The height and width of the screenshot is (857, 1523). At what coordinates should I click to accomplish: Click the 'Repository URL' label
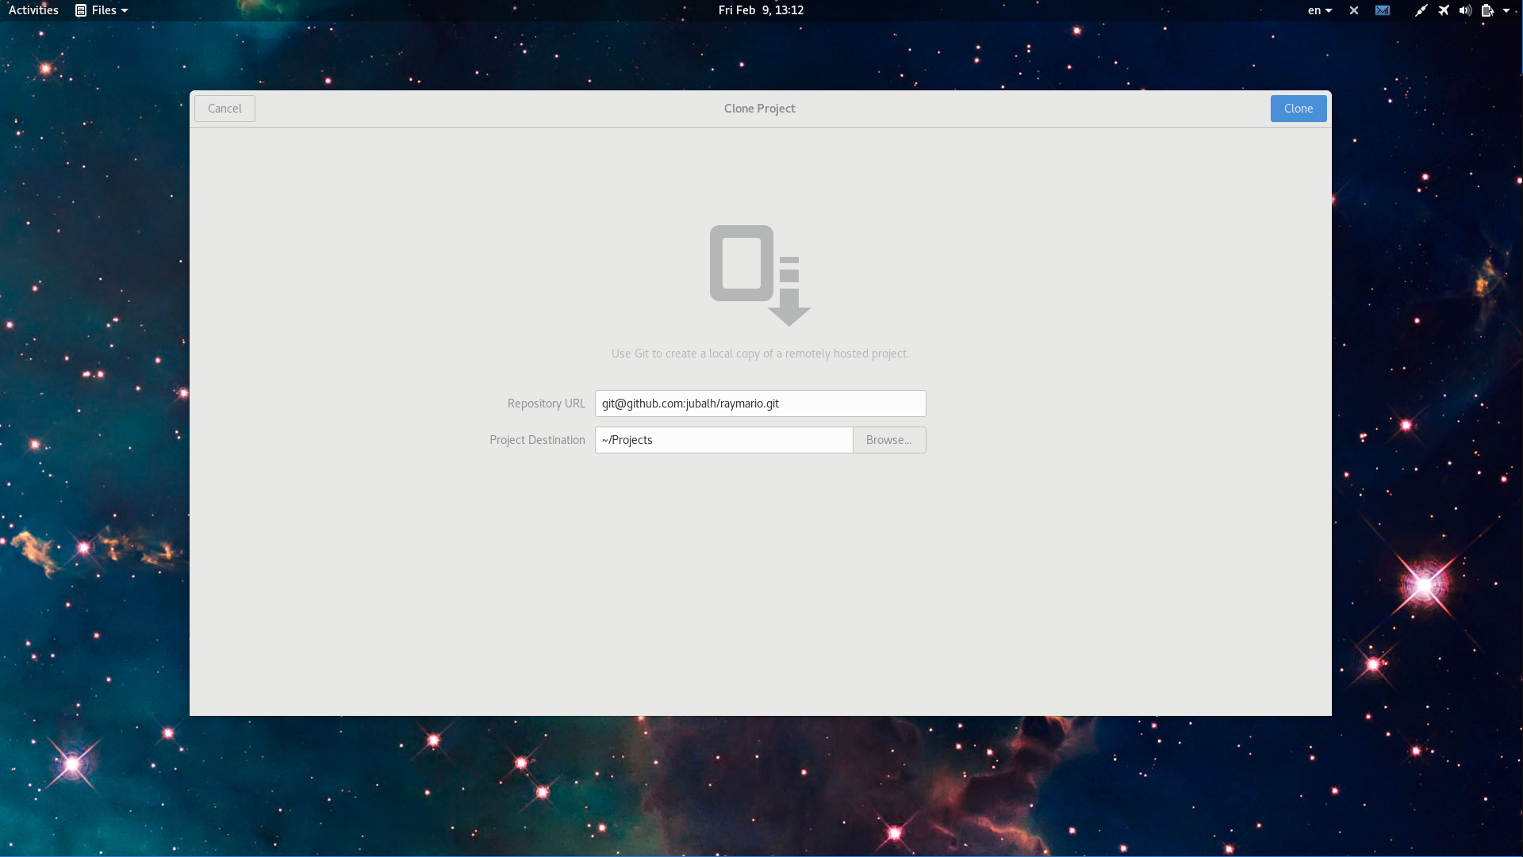pyautogui.click(x=546, y=404)
